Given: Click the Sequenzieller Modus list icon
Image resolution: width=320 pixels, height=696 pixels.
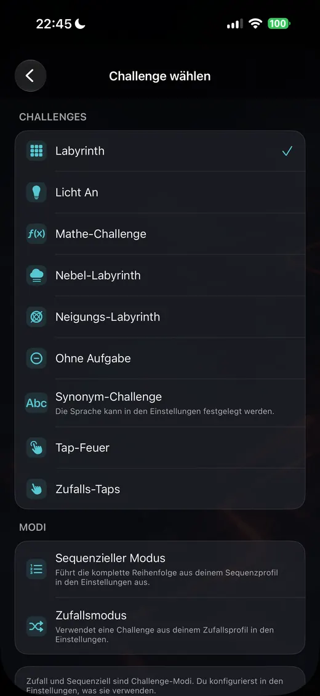Looking at the screenshot, I should [x=36, y=569].
